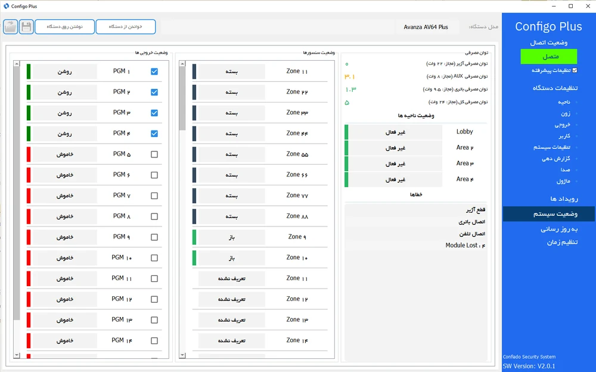Click the Configo Plus app logo icon

tap(6, 6)
